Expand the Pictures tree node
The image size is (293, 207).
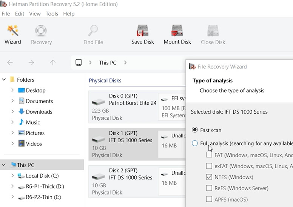coord(12,132)
